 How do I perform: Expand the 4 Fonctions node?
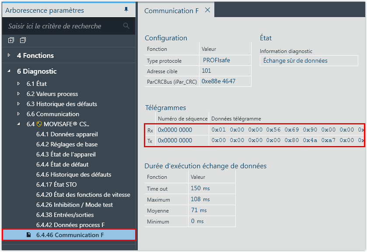(x=9, y=56)
